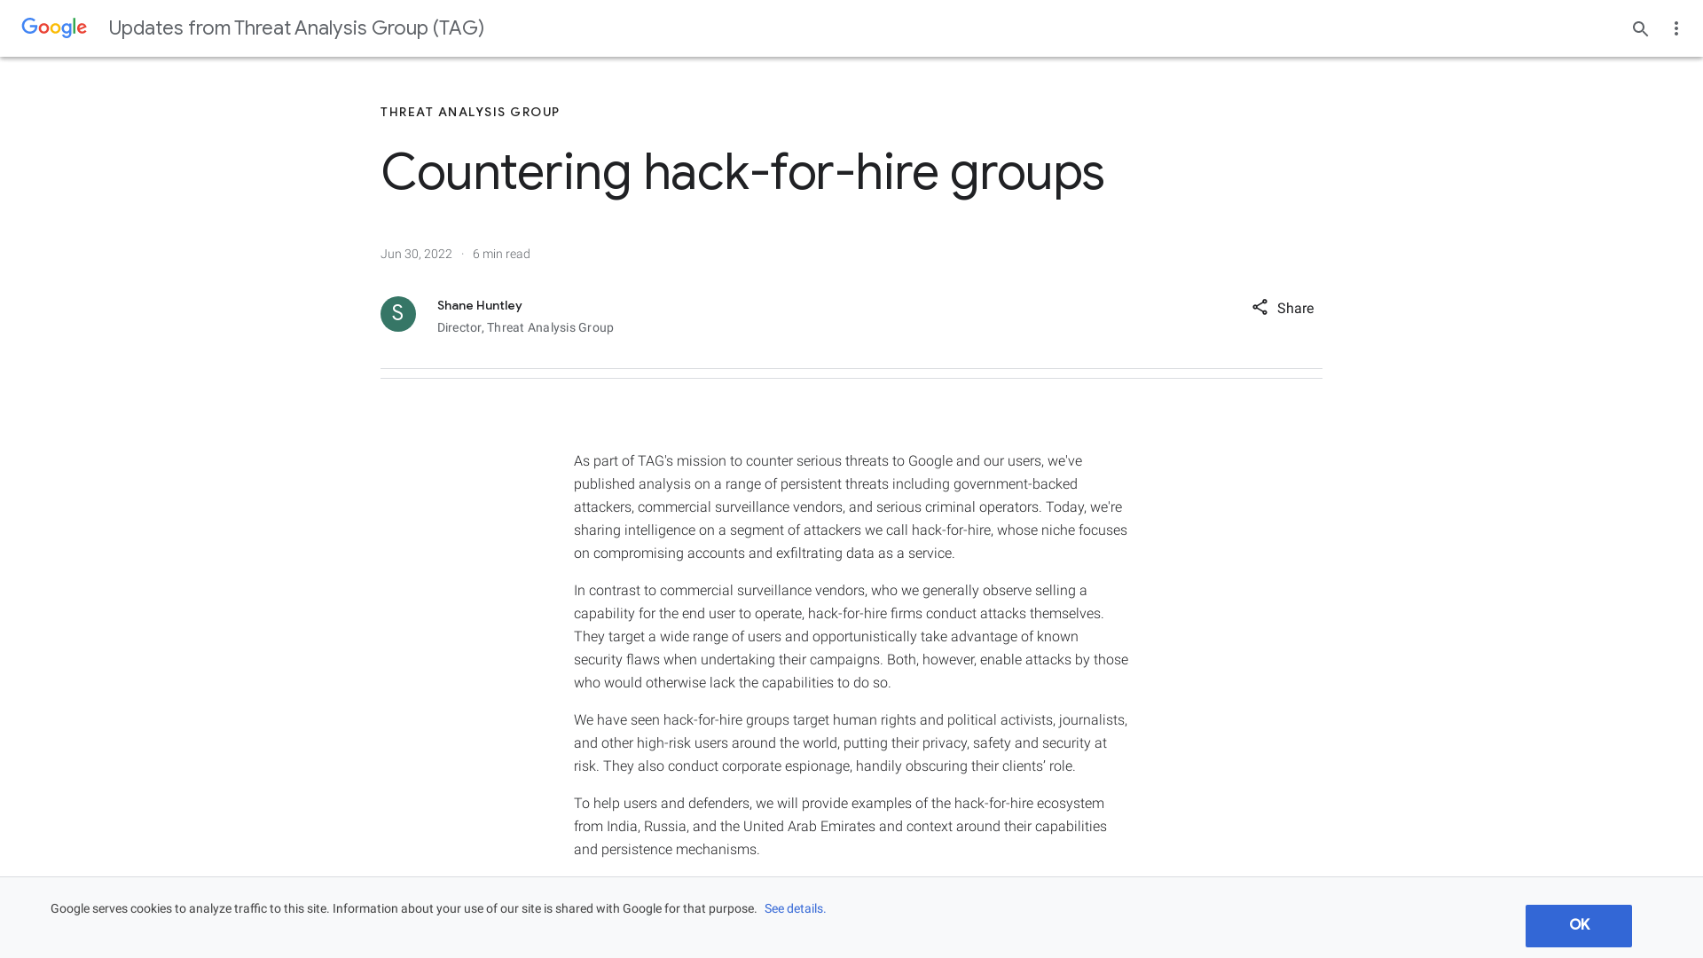Click "Director, Threat Analysis Group" subtitle
1703x958 pixels.
525,327
